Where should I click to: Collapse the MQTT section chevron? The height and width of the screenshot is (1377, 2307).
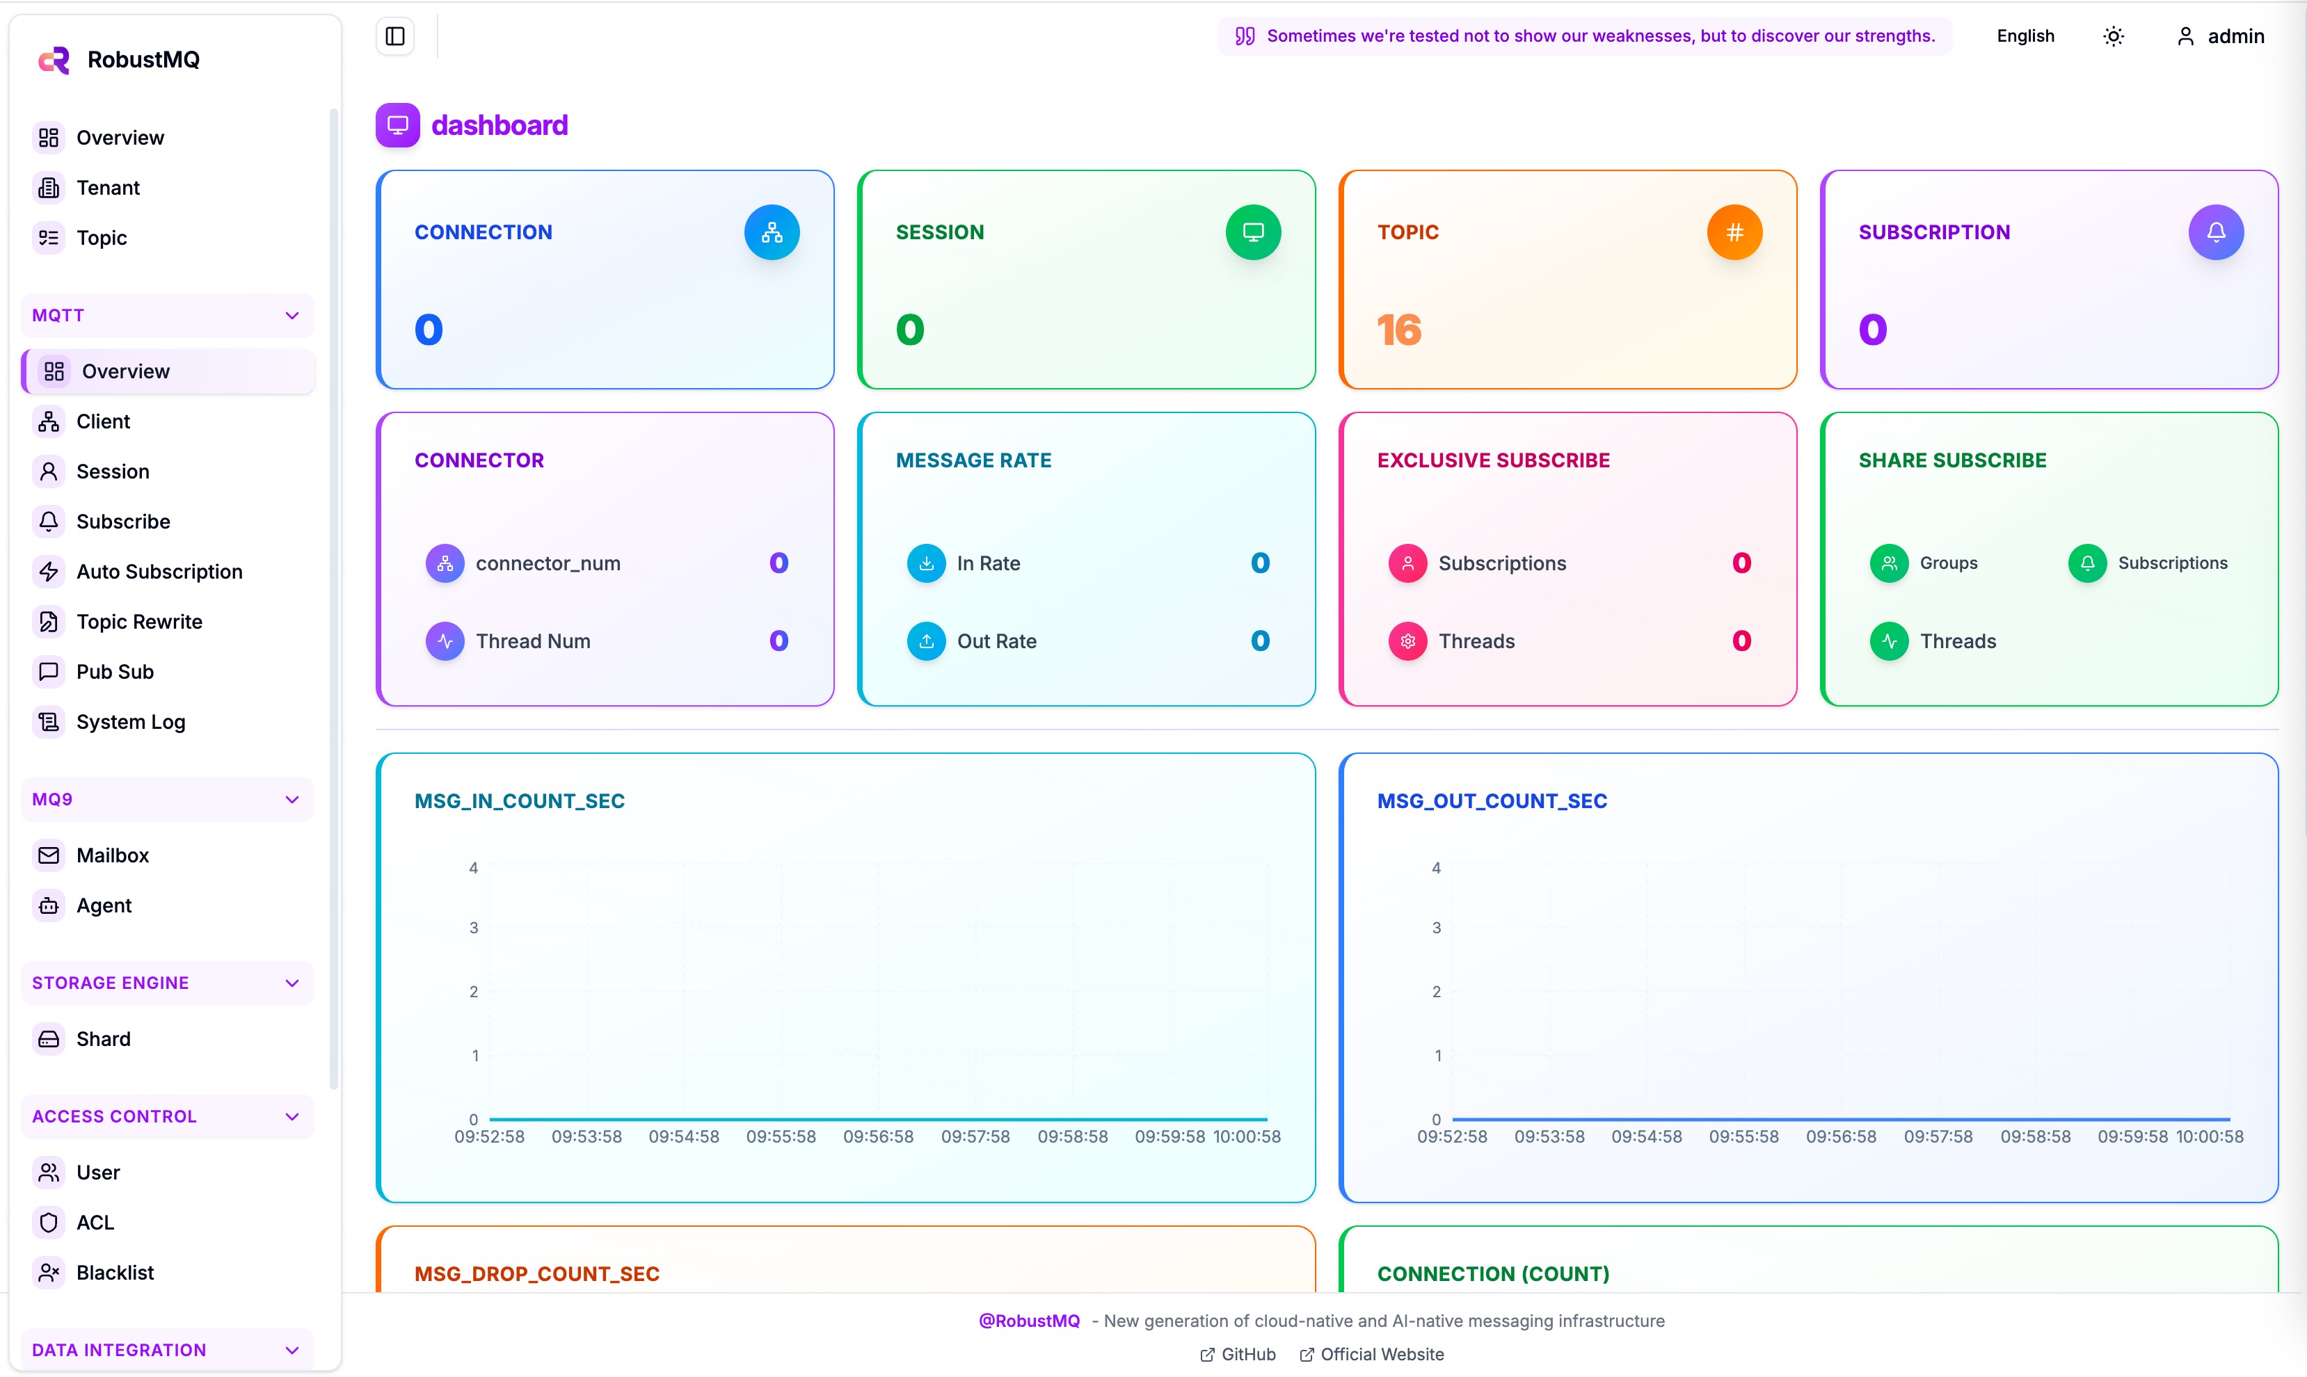[x=292, y=316]
